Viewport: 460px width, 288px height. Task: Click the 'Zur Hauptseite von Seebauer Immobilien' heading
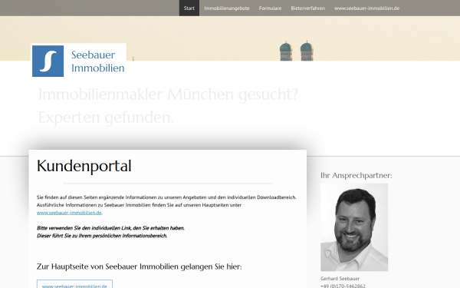[139, 266]
